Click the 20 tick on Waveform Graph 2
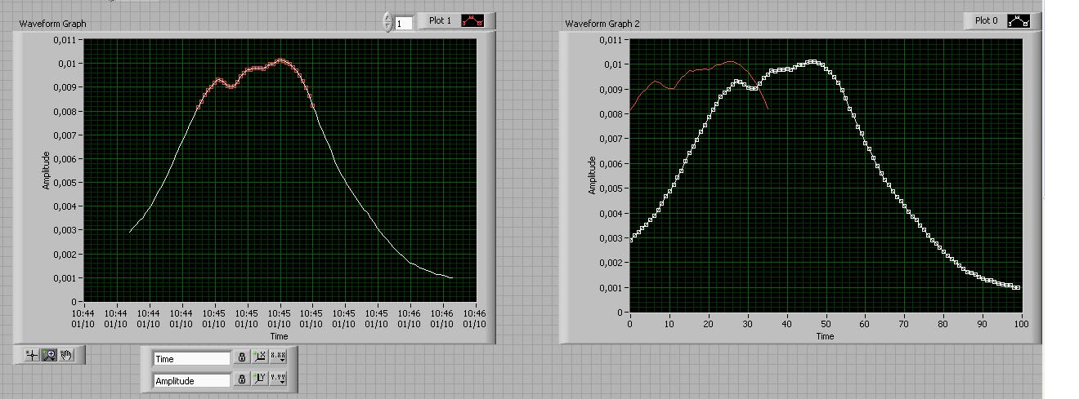Image resolution: width=1079 pixels, height=399 pixels. [x=708, y=323]
